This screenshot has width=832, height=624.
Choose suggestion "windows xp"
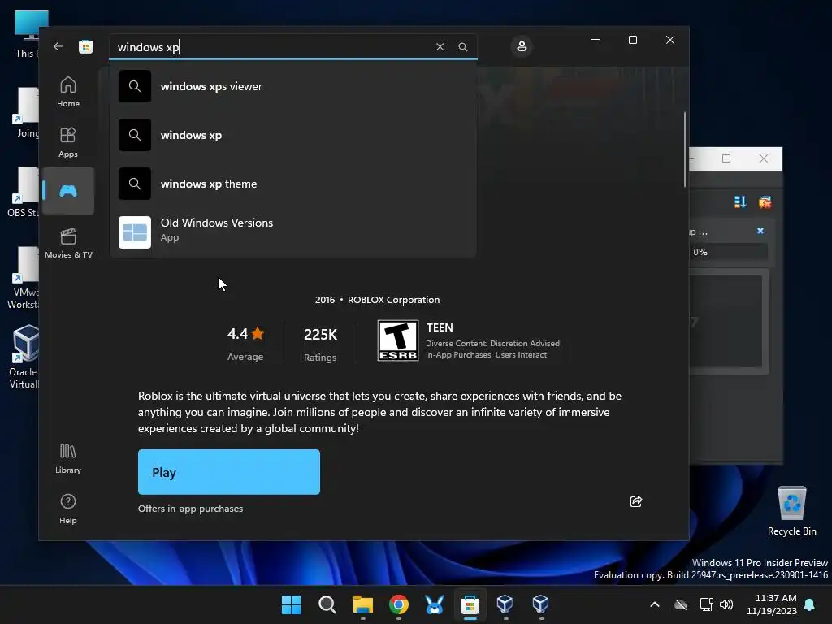click(x=292, y=135)
